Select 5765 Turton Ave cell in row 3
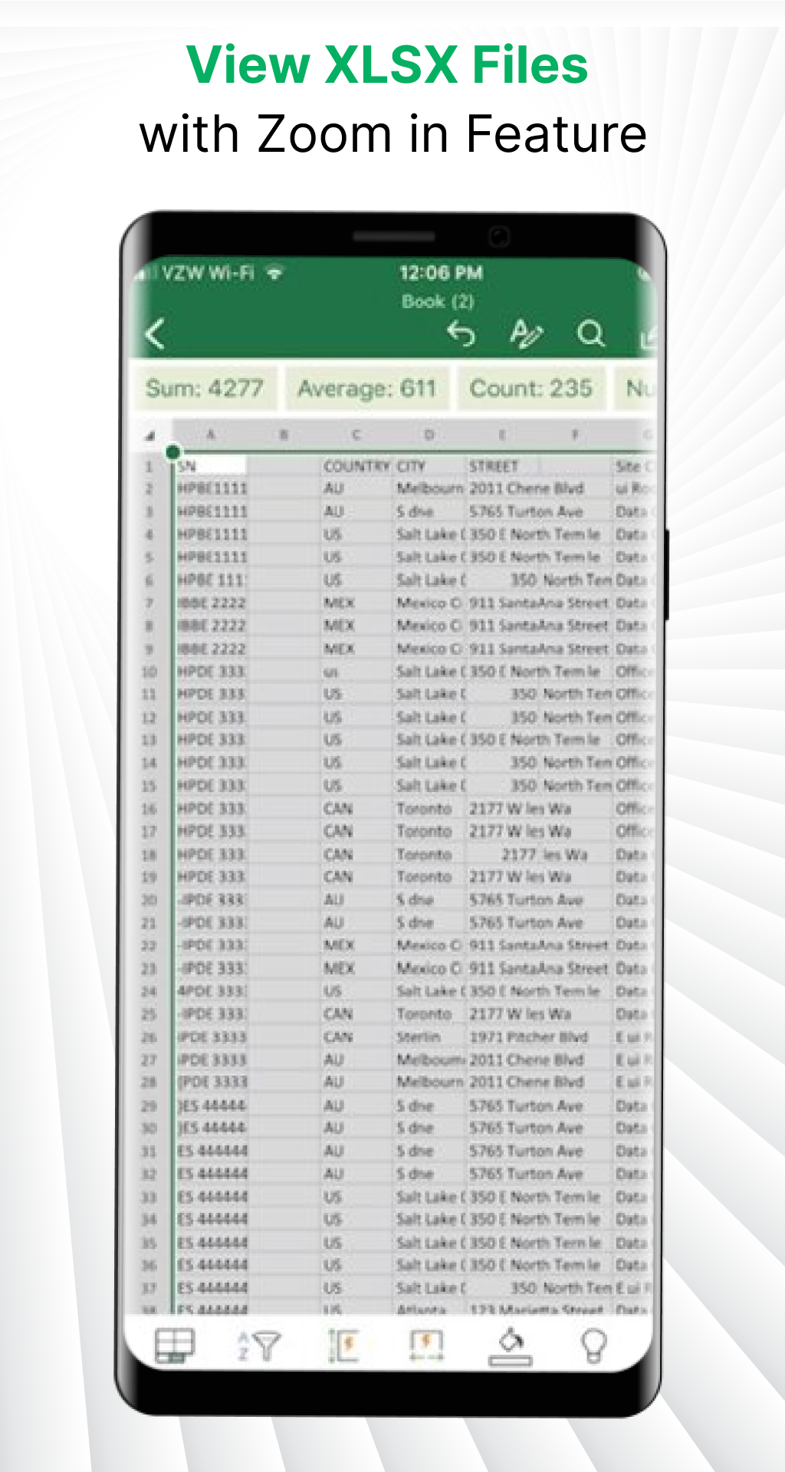785x1472 pixels. coord(527,511)
